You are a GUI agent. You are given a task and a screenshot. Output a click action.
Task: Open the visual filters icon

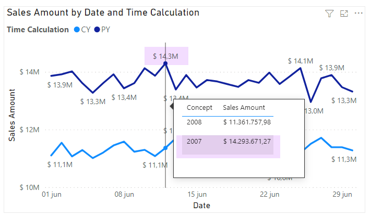tap(329, 14)
